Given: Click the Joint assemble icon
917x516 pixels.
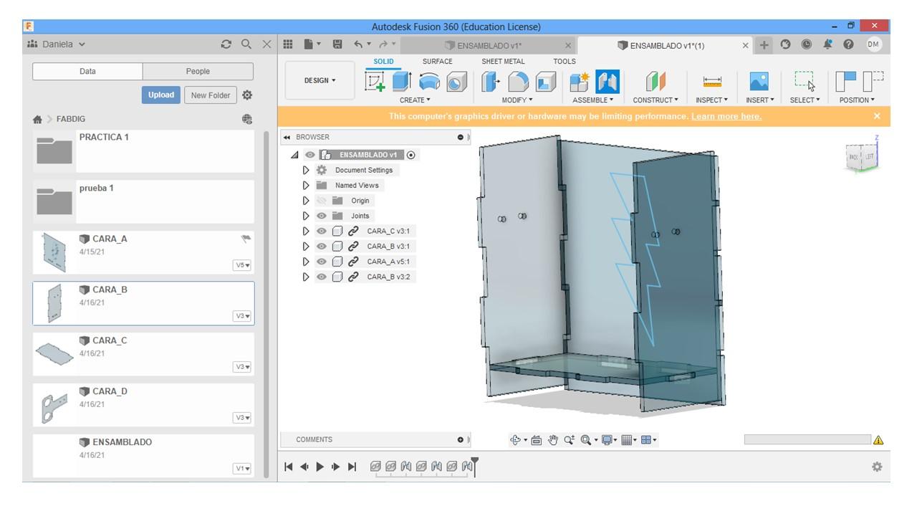Looking at the screenshot, I should (x=607, y=82).
